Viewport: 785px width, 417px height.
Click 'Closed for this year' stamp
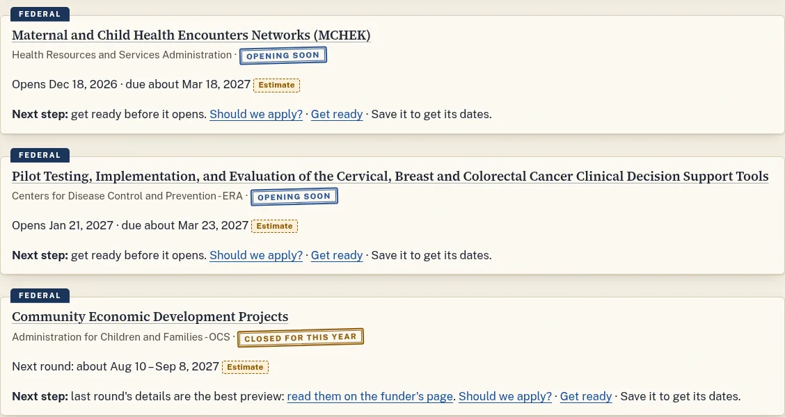[301, 338]
